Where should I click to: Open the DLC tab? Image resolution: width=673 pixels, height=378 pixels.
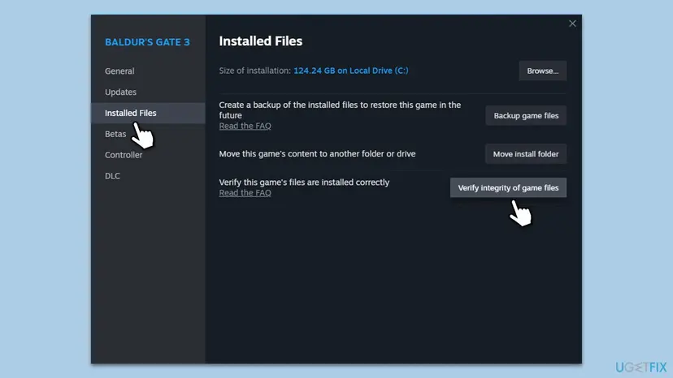coord(112,176)
